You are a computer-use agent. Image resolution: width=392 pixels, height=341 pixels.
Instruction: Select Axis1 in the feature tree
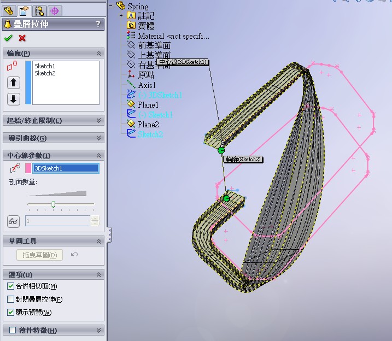[x=147, y=85]
